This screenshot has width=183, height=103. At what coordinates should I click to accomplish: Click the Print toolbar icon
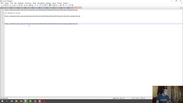(x=15, y=5)
